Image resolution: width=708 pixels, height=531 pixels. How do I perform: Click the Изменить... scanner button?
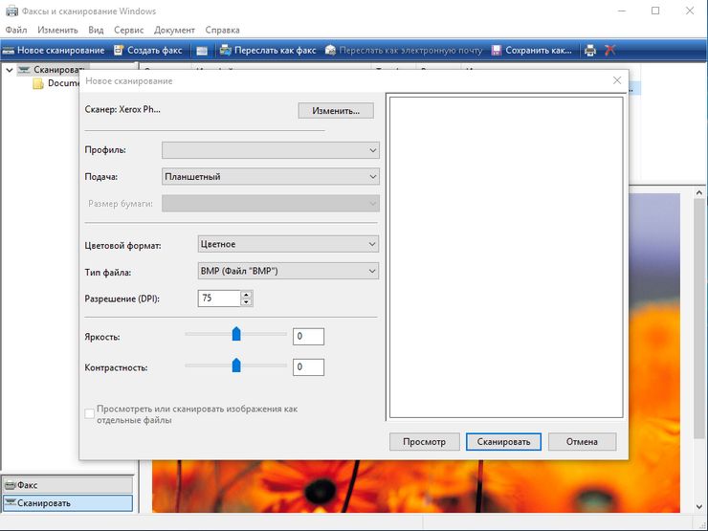(x=336, y=111)
